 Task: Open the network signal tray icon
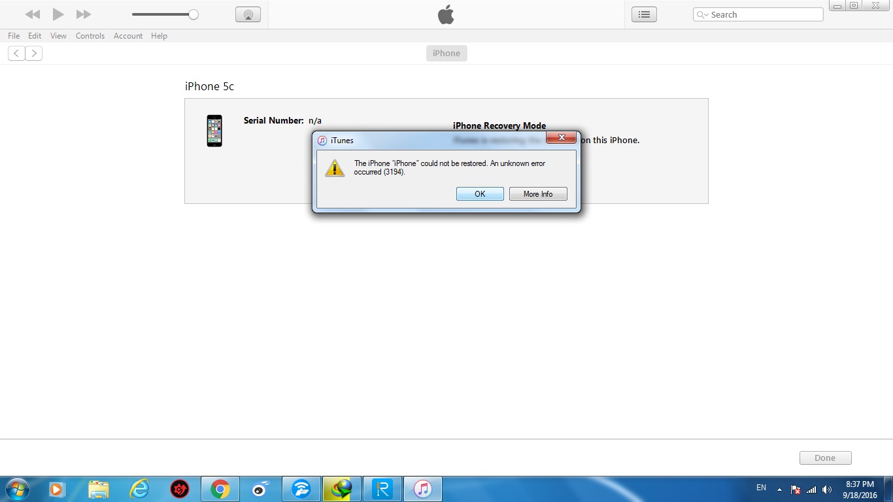(811, 490)
